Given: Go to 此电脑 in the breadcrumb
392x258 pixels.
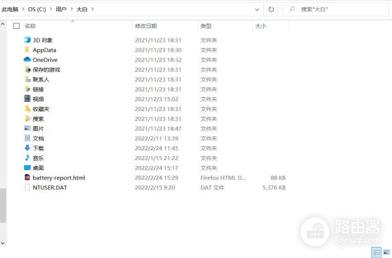Looking at the screenshot, I should (x=10, y=9).
